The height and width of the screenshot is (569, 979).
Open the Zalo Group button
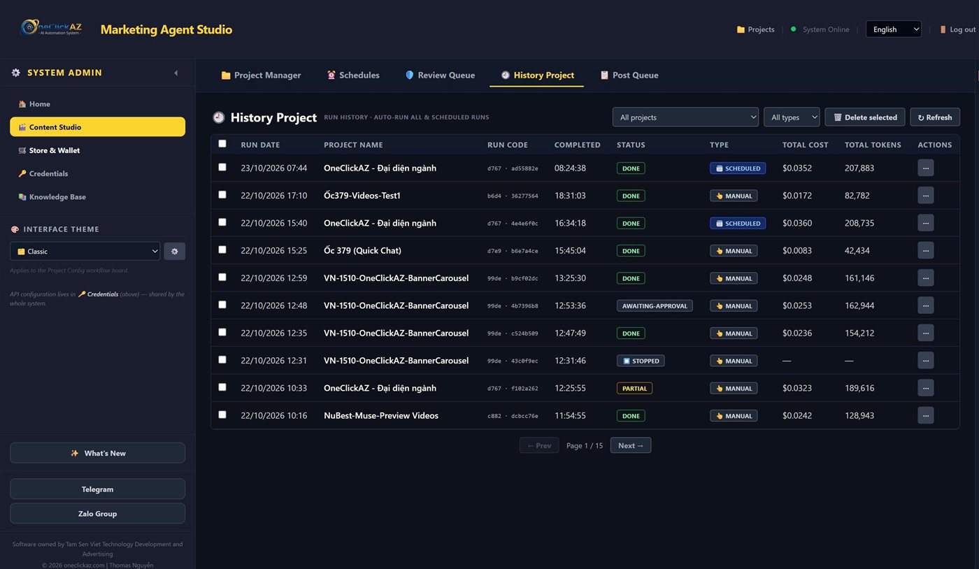point(97,514)
